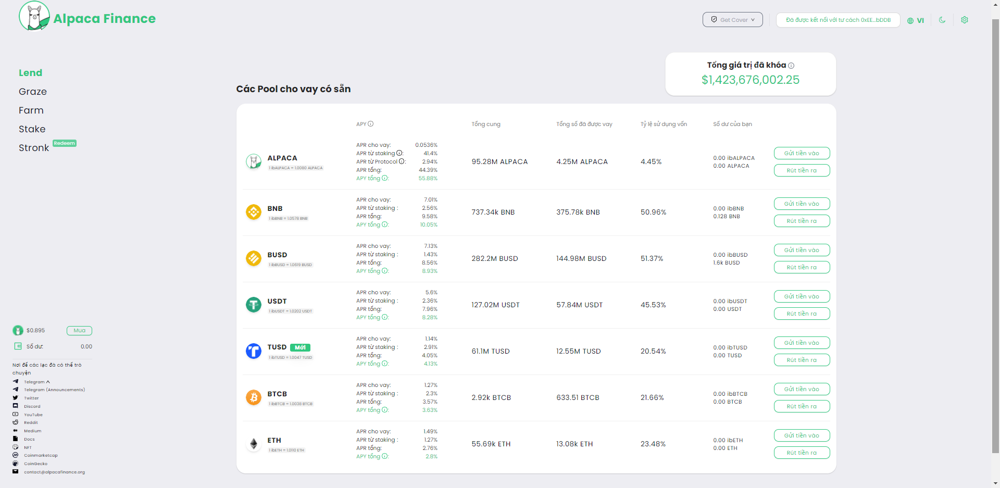Image resolution: width=1000 pixels, height=488 pixels.
Task: Open the YouTube link
Action: 33,415
